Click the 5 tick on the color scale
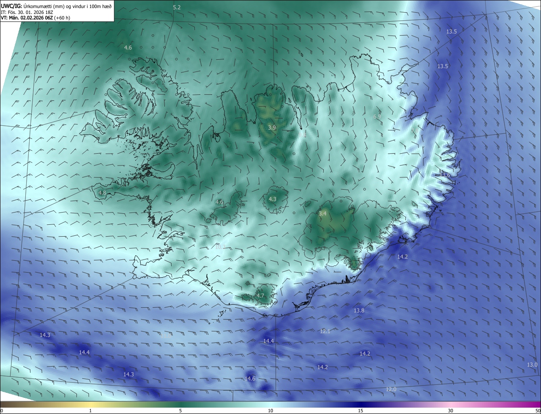This screenshot has width=541, height=414. (180, 411)
